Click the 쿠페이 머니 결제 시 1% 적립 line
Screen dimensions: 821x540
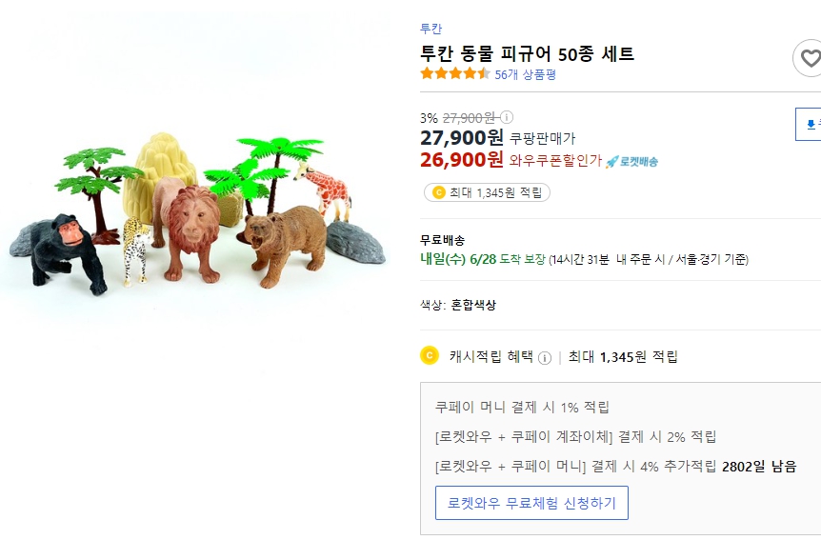pos(522,407)
